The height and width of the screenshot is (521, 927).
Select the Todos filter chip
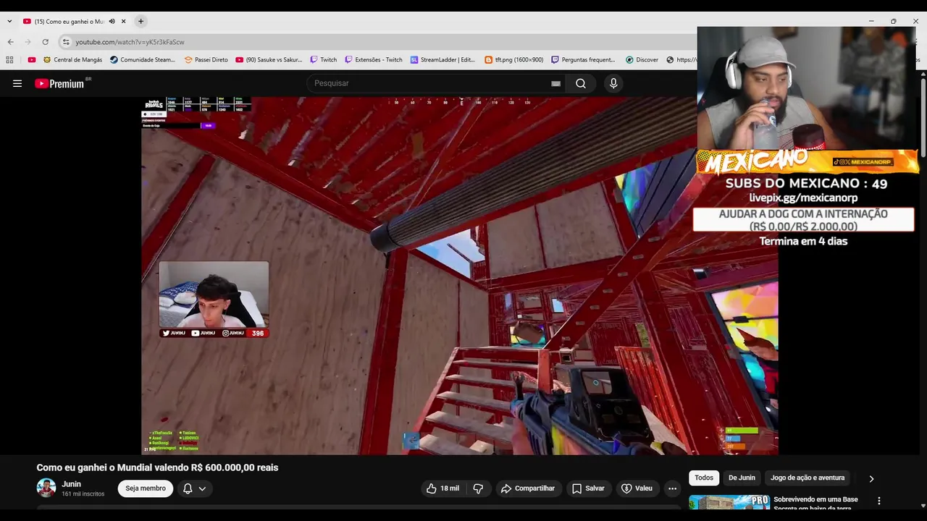(704, 478)
